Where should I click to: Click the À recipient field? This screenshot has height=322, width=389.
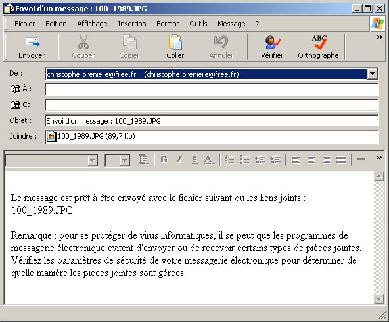(x=212, y=89)
